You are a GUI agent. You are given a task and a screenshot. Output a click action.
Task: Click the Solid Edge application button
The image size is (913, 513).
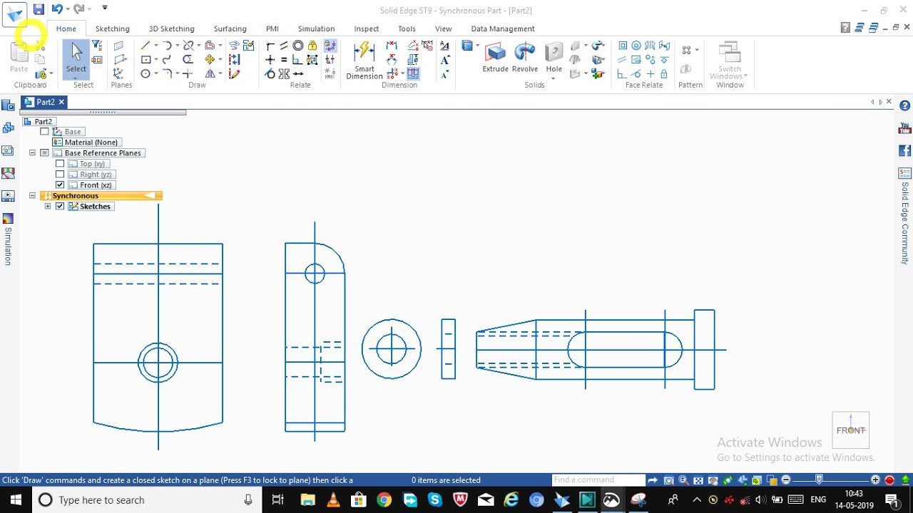click(14, 14)
